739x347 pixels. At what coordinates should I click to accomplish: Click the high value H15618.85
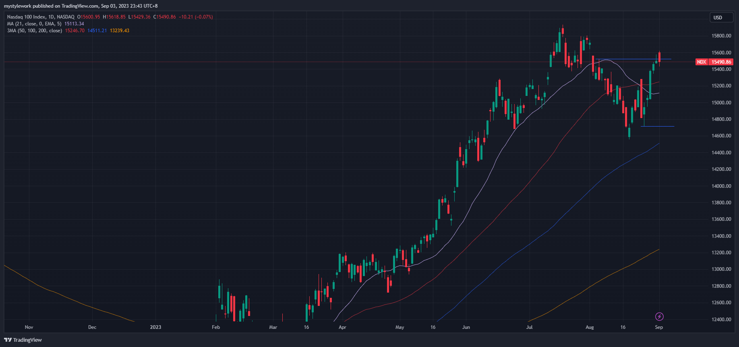click(114, 17)
